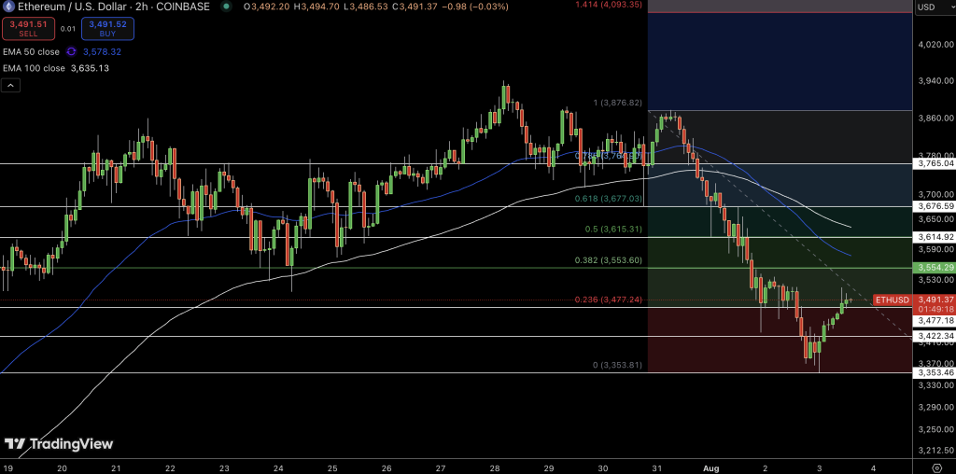Open the TradingView logo link
This screenshot has height=474, width=956.
click(59, 444)
